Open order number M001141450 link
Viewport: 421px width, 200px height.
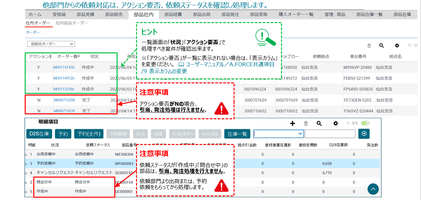[x=64, y=68]
